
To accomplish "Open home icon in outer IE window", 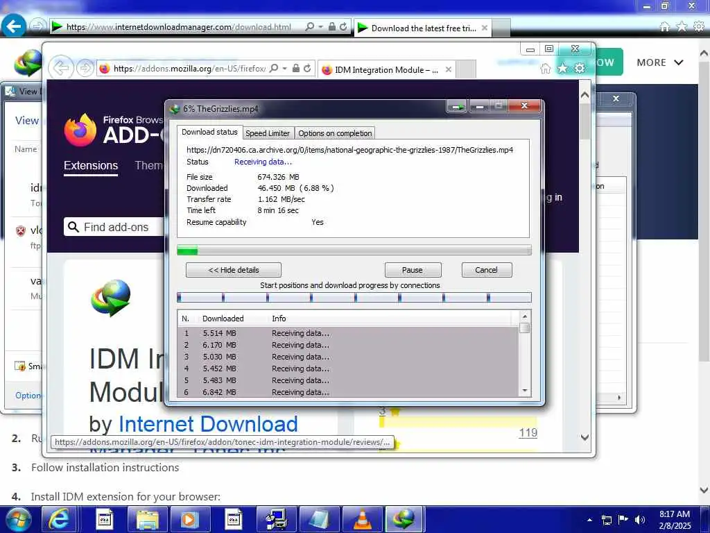I will [x=664, y=27].
